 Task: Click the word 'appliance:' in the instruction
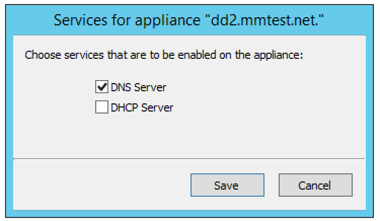(279, 55)
